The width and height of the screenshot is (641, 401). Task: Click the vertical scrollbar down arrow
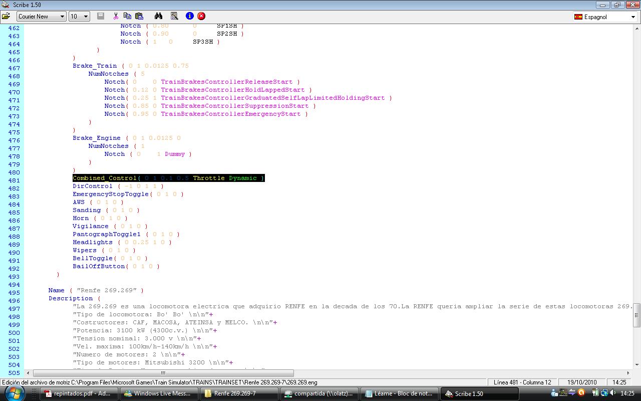[636, 365]
